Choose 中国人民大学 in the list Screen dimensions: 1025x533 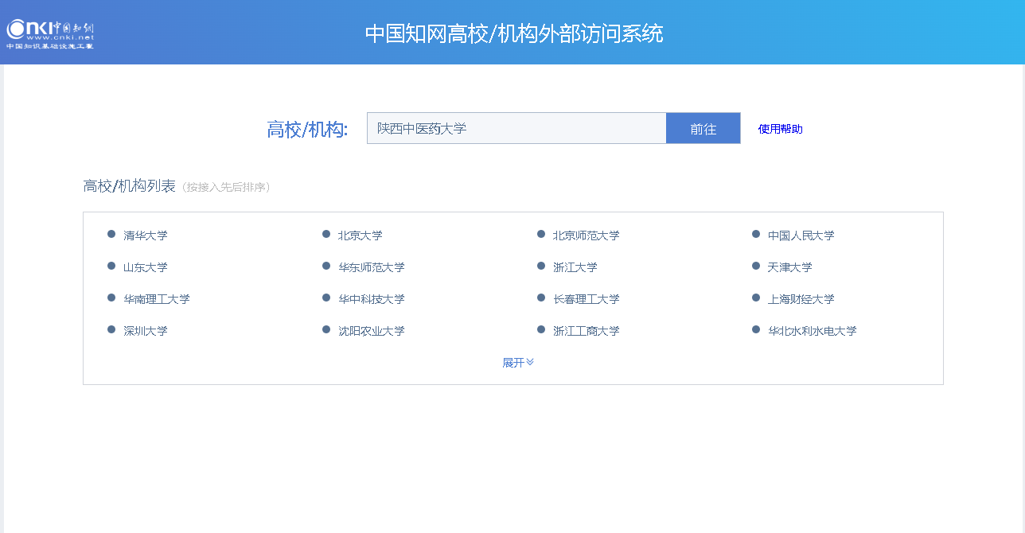point(801,235)
